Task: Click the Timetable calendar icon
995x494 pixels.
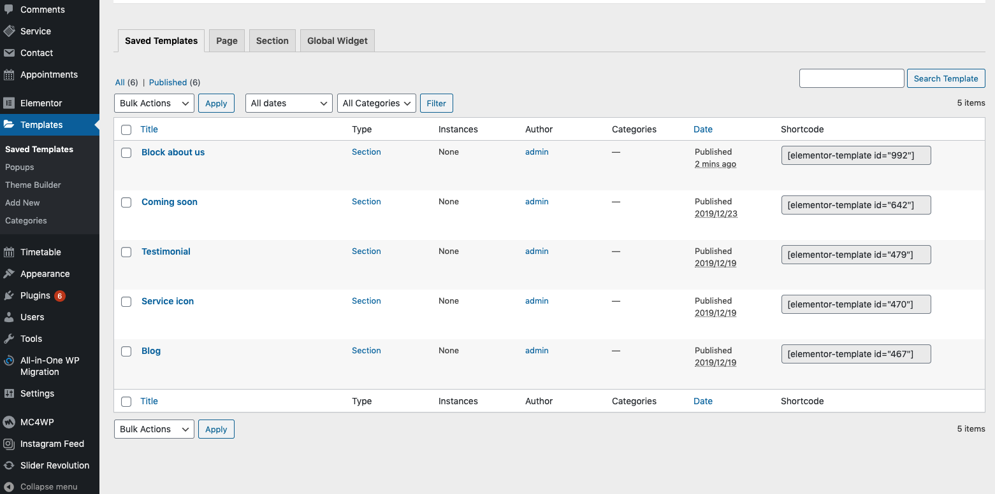Action: click(9, 252)
